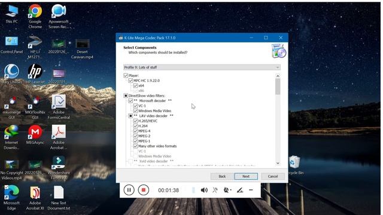This screenshot has width=383, height=215.
Task: Open the Wondershare Filmora shortcut
Action: click(59, 168)
